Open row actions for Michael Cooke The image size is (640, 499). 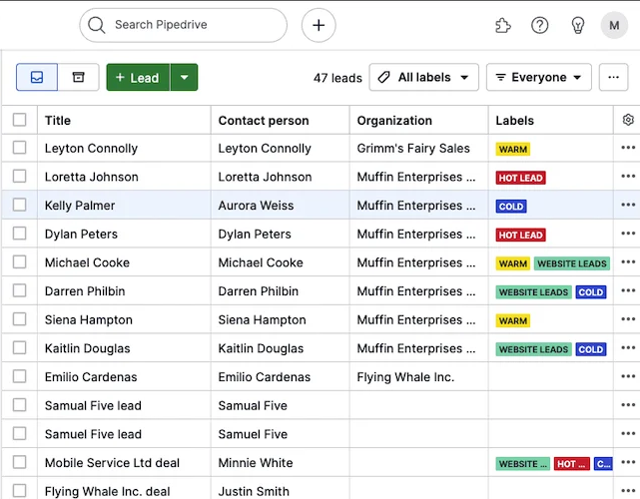(x=628, y=261)
